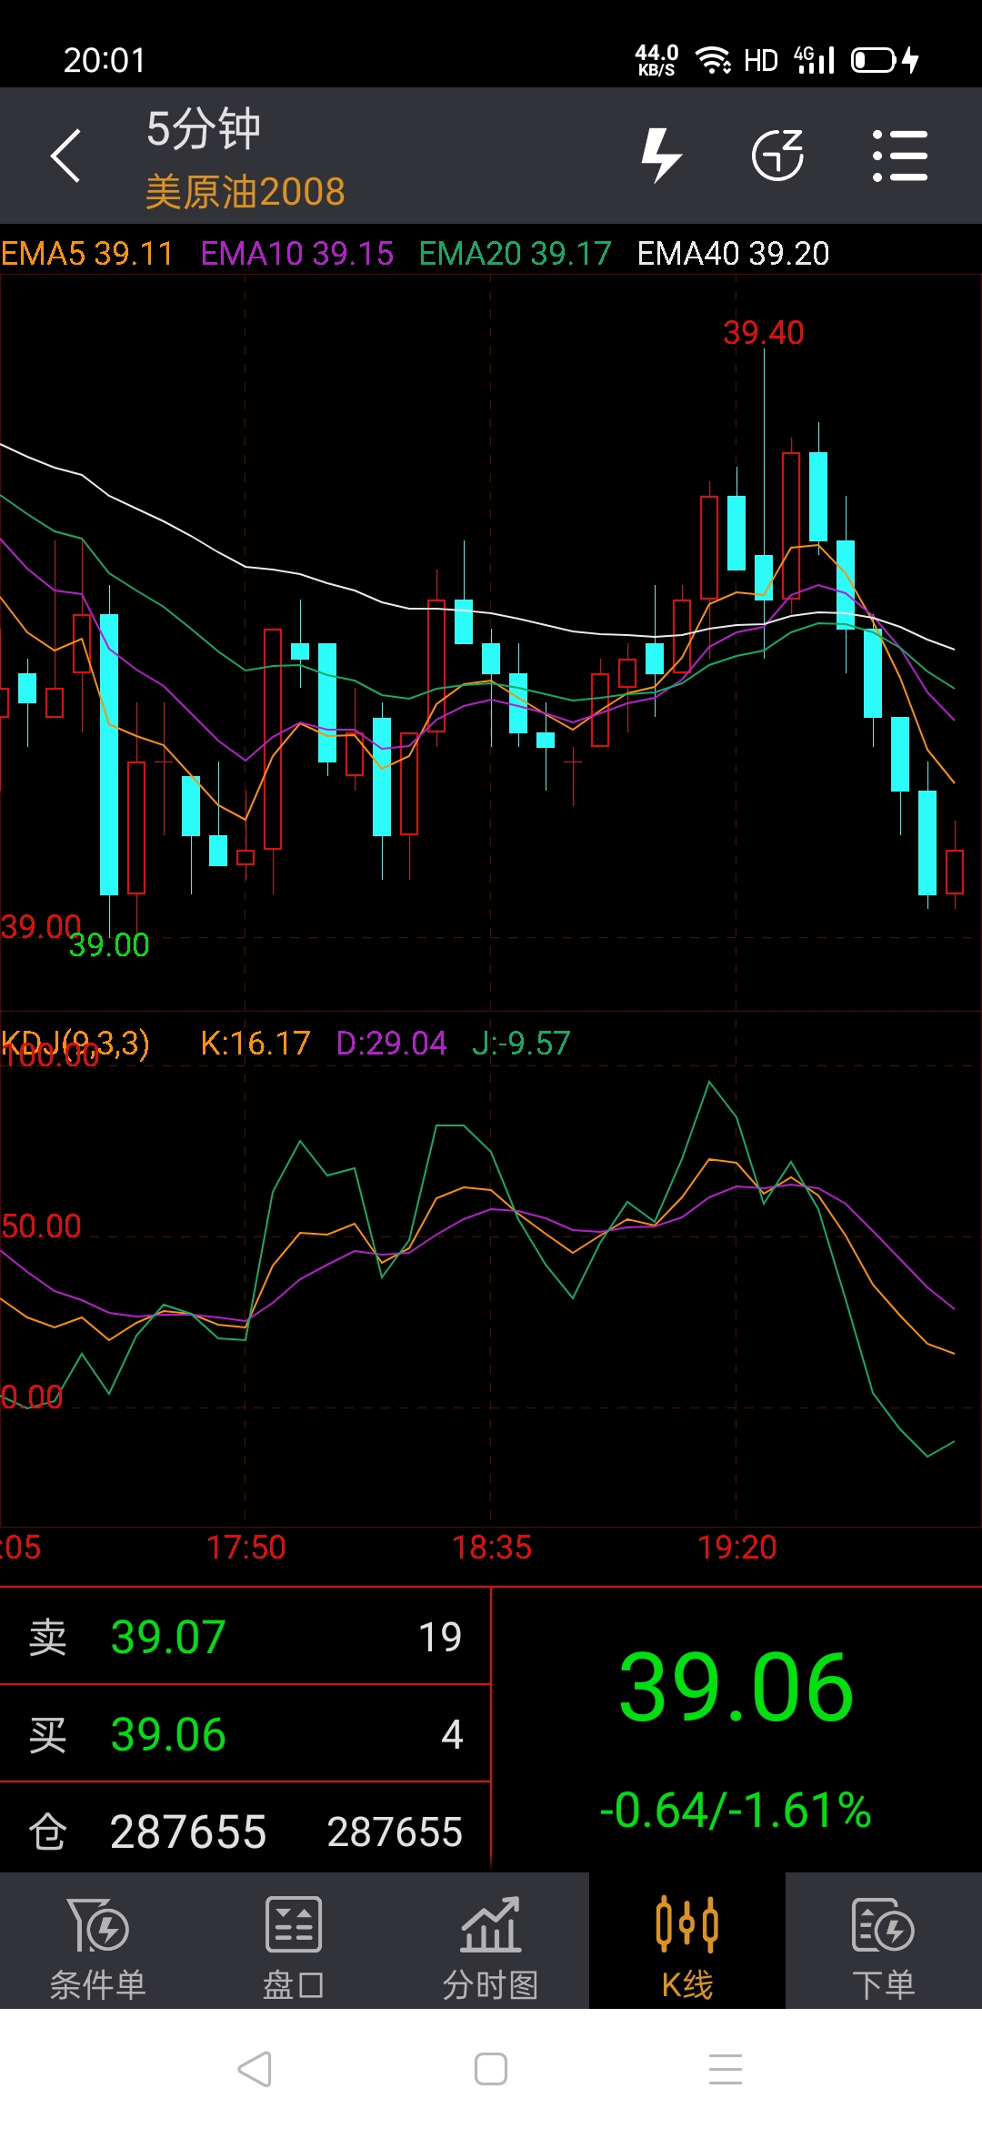This screenshot has width=982, height=2129.
Task: Open the 条件单 conditional order tab
Action: pos(98,1942)
